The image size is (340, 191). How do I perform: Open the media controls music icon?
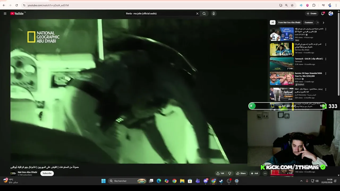(323, 5)
